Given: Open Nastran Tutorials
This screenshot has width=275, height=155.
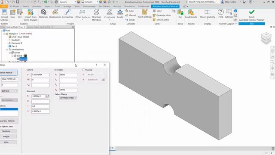Looking at the screenshot, I should (229, 14).
